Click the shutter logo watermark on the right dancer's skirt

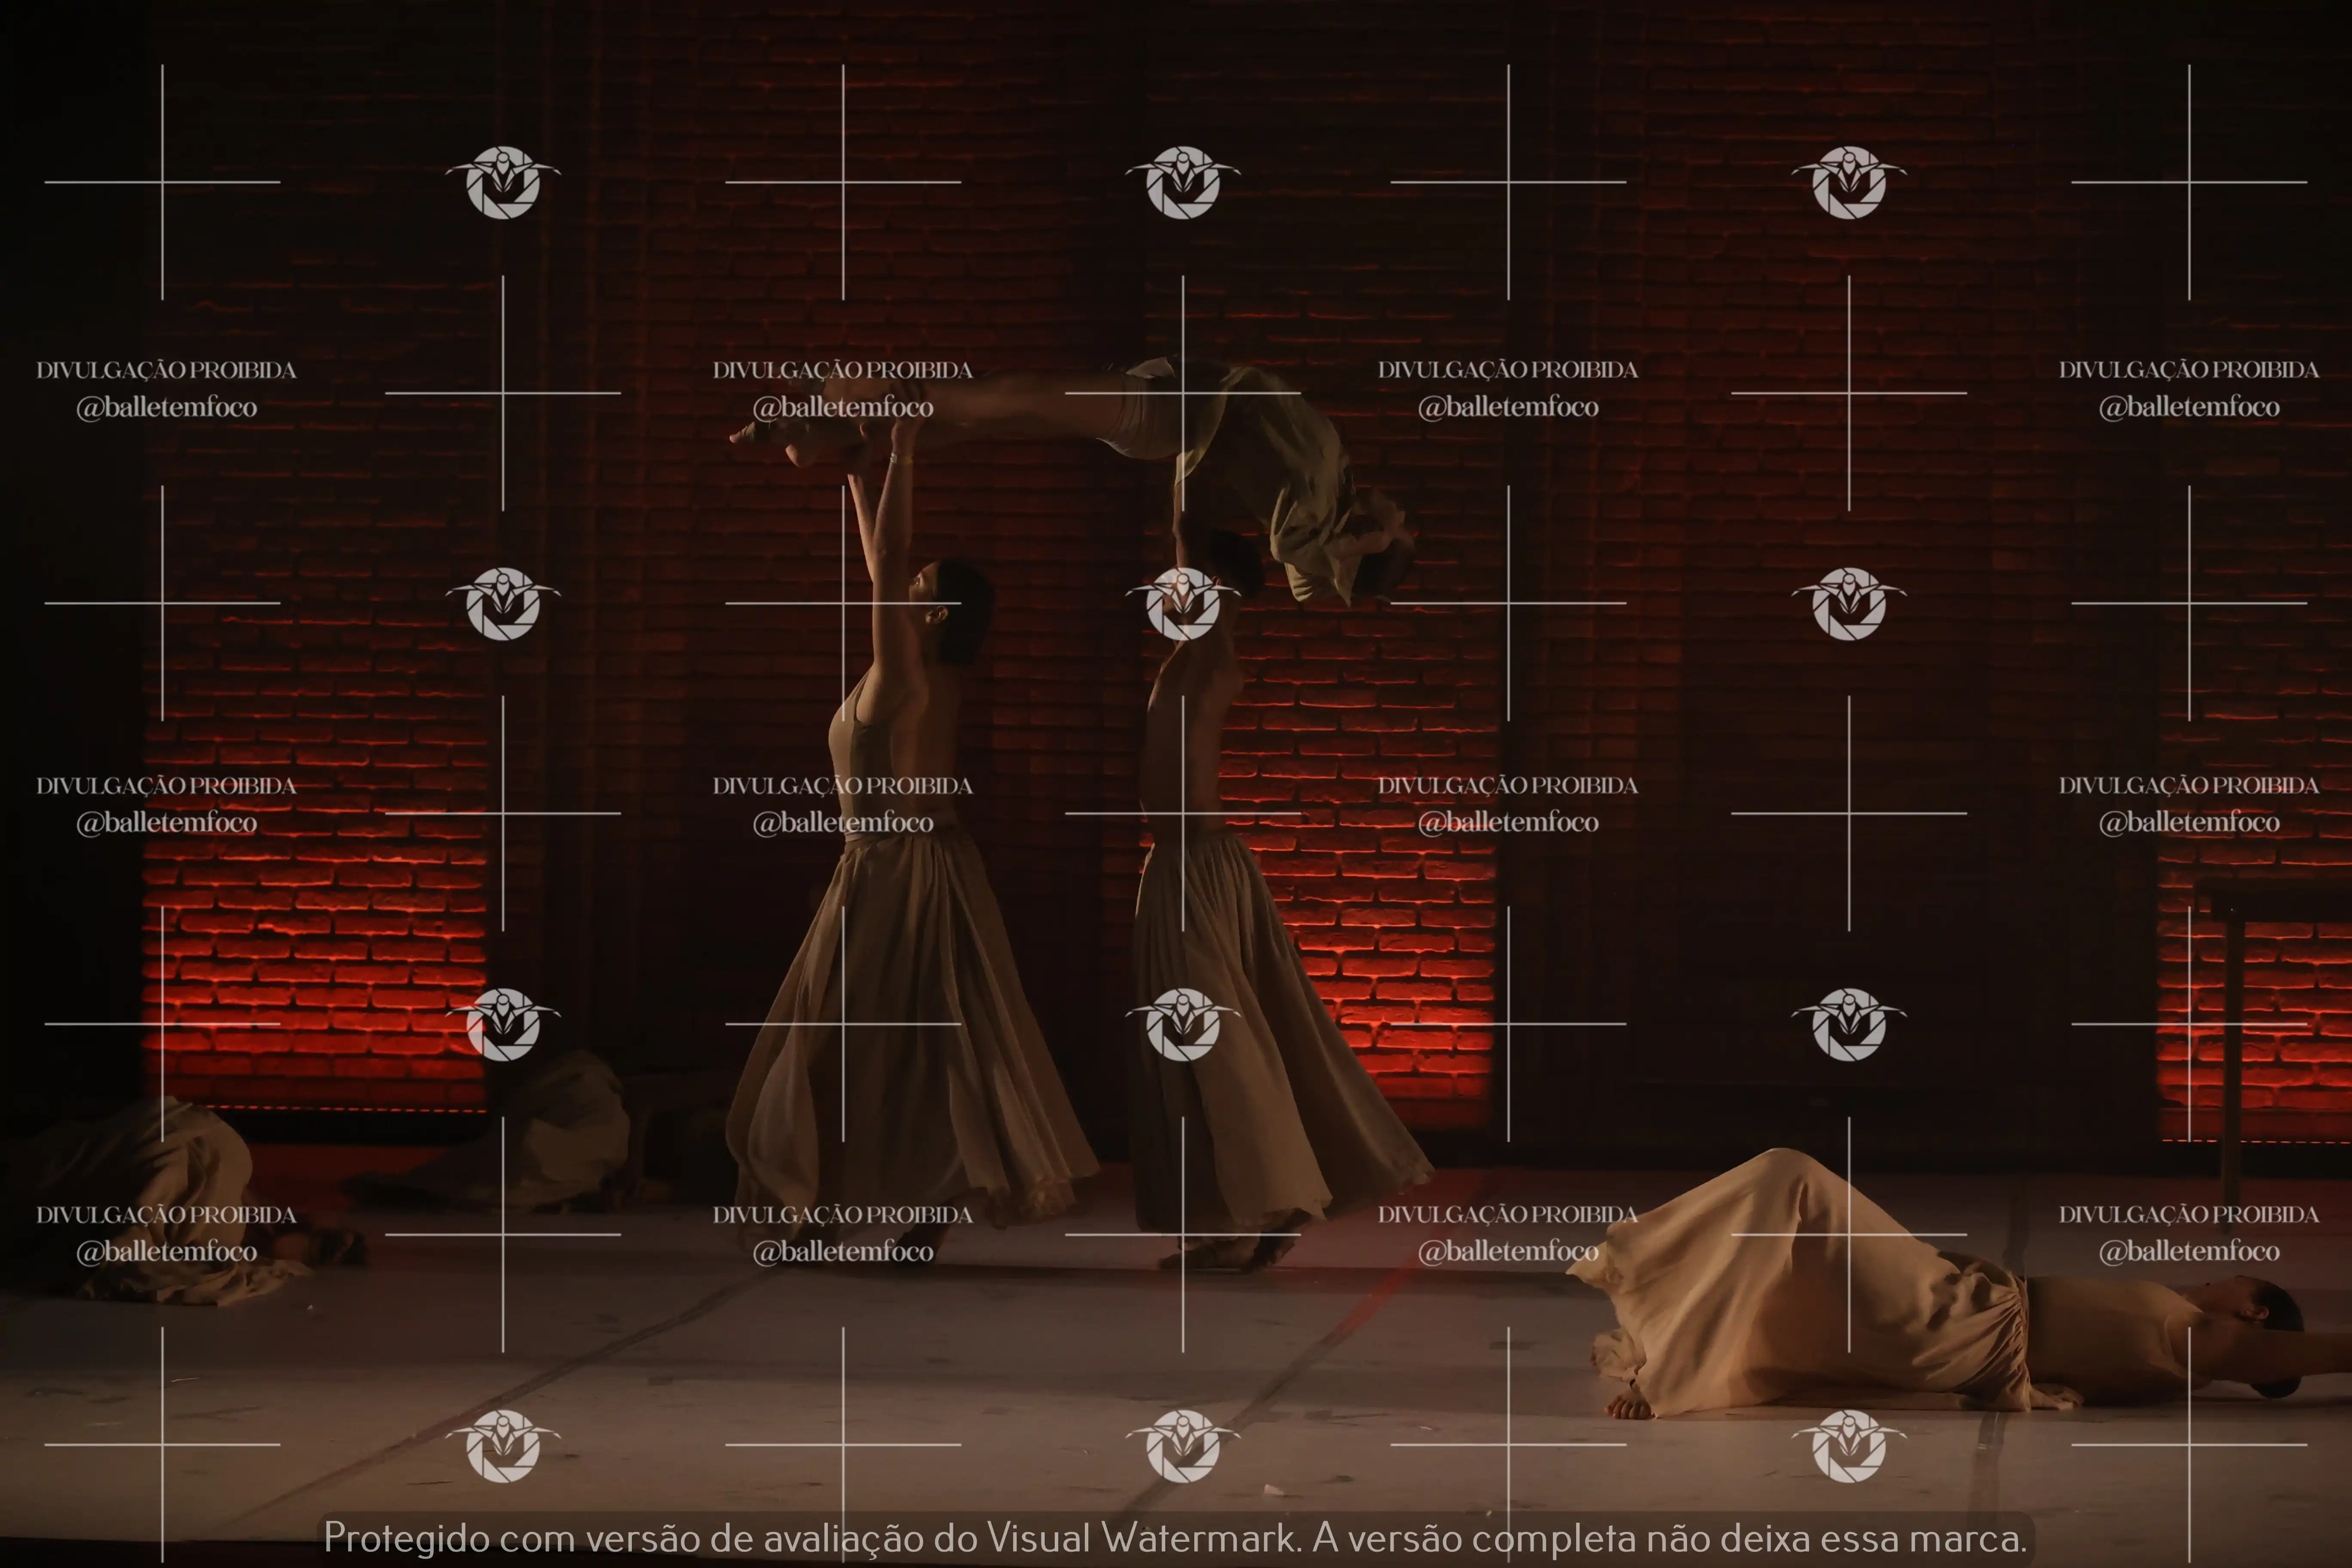[1183, 1024]
